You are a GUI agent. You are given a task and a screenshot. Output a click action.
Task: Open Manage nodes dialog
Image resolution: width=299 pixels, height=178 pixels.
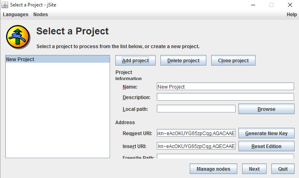point(213,169)
